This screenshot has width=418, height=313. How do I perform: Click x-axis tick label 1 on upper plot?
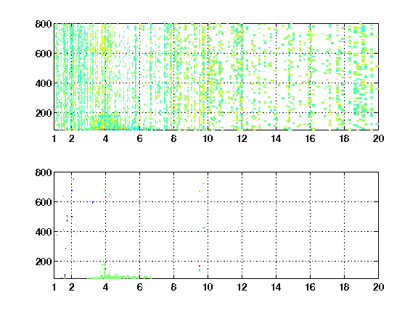point(54,138)
